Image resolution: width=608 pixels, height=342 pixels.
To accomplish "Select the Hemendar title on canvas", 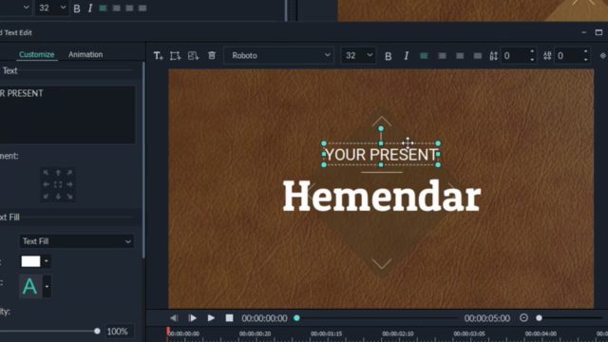I will click(x=382, y=196).
